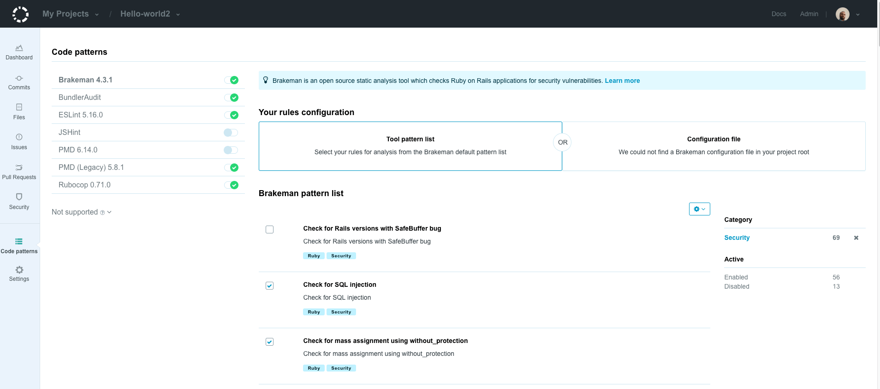
Task: Enable the JSHint tool toggle
Action: point(231,133)
